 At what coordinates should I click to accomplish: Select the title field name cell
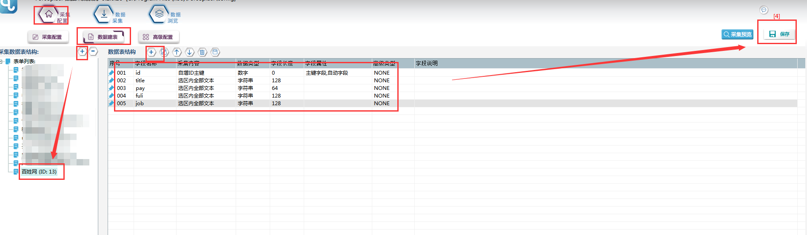[x=155, y=81]
